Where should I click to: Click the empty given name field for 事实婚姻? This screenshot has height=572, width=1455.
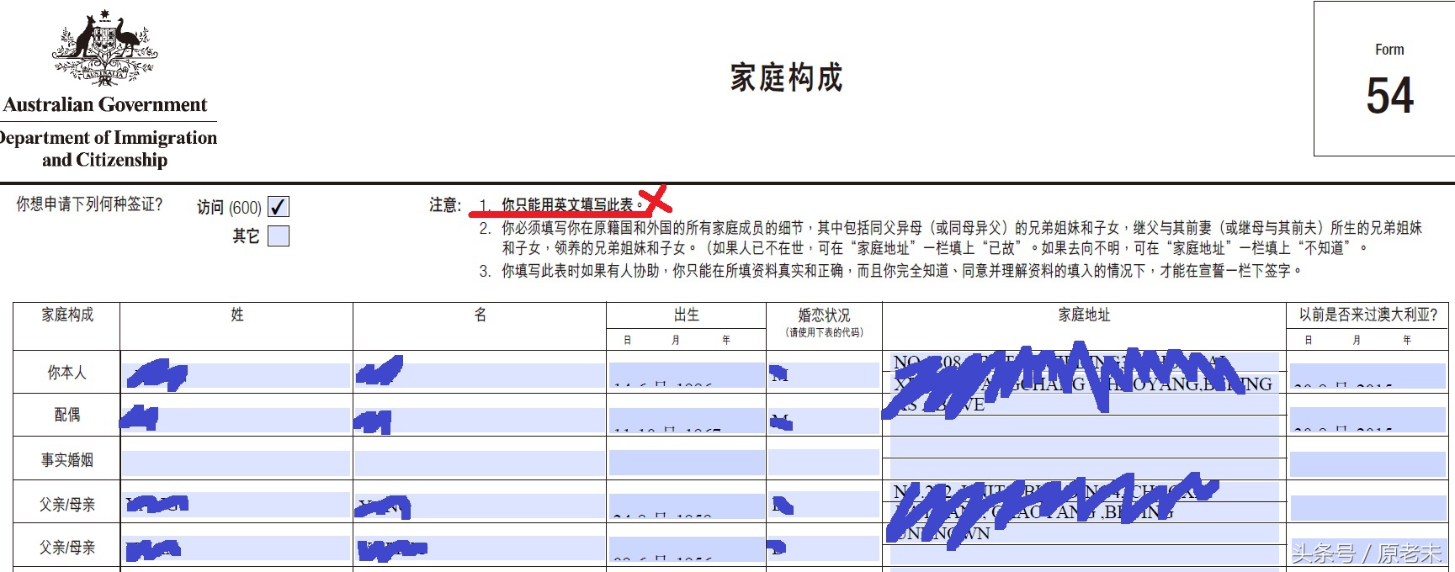point(480,463)
